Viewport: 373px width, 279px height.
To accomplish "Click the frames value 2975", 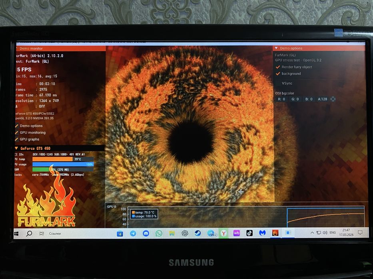I will click(x=43, y=89).
